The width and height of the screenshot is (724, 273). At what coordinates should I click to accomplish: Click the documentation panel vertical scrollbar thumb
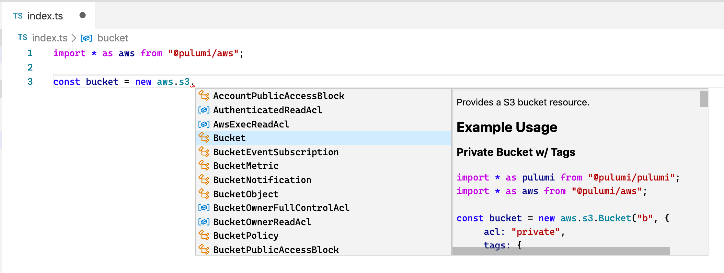click(704, 99)
